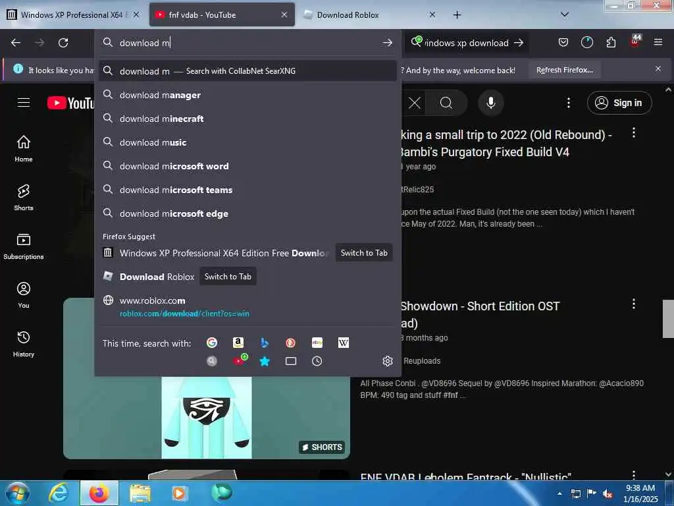Image resolution: width=674 pixels, height=506 pixels.
Task: Open the You section in sidebar
Action: click(24, 295)
